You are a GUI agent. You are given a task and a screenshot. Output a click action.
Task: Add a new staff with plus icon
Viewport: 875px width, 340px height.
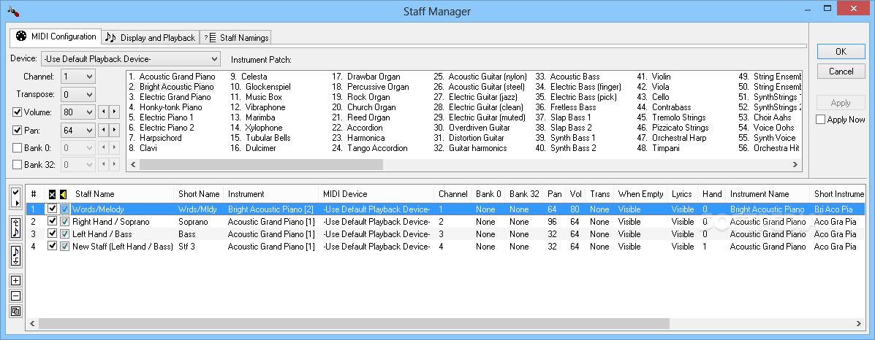(x=15, y=280)
